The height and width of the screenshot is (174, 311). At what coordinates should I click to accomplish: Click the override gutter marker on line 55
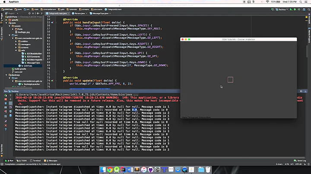pos(52,22)
